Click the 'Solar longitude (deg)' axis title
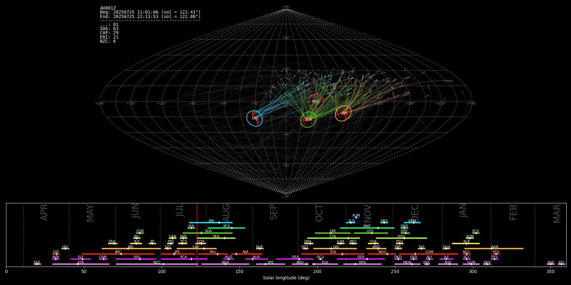 [286, 278]
